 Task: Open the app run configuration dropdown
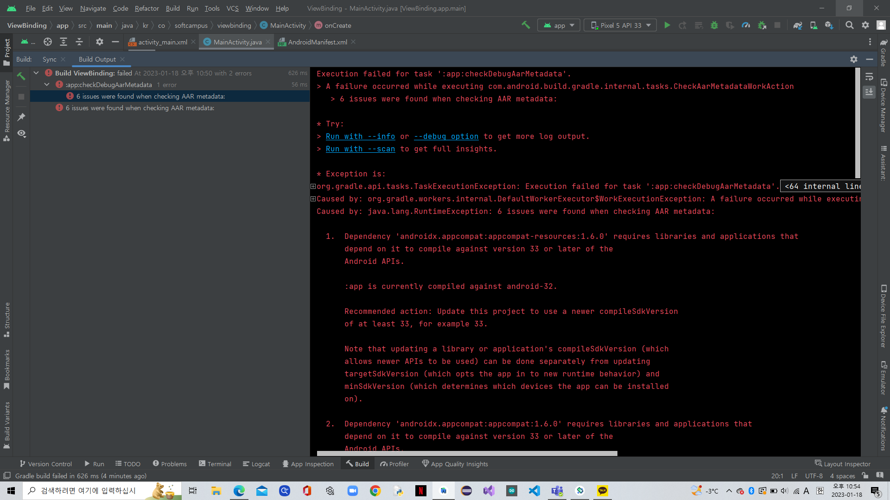(559, 25)
